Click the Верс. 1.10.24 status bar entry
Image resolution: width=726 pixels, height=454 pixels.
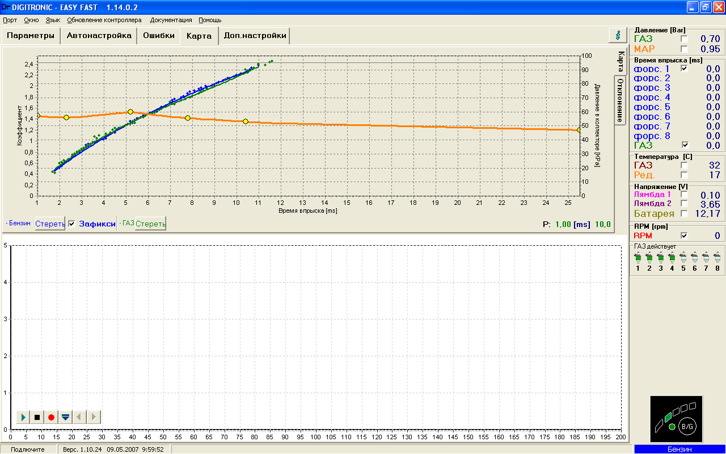click(x=113, y=449)
